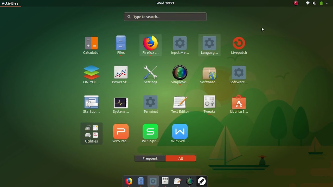333x187 pixels.
Task: Launch Tweaks from the app grid
Action: point(209,104)
